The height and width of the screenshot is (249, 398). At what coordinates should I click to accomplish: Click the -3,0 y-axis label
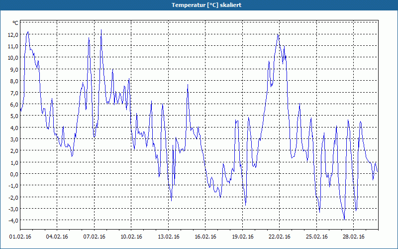click(x=13, y=209)
